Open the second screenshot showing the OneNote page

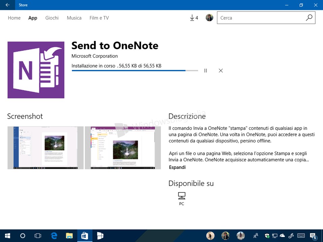pyautogui.click(x=123, y=148)
